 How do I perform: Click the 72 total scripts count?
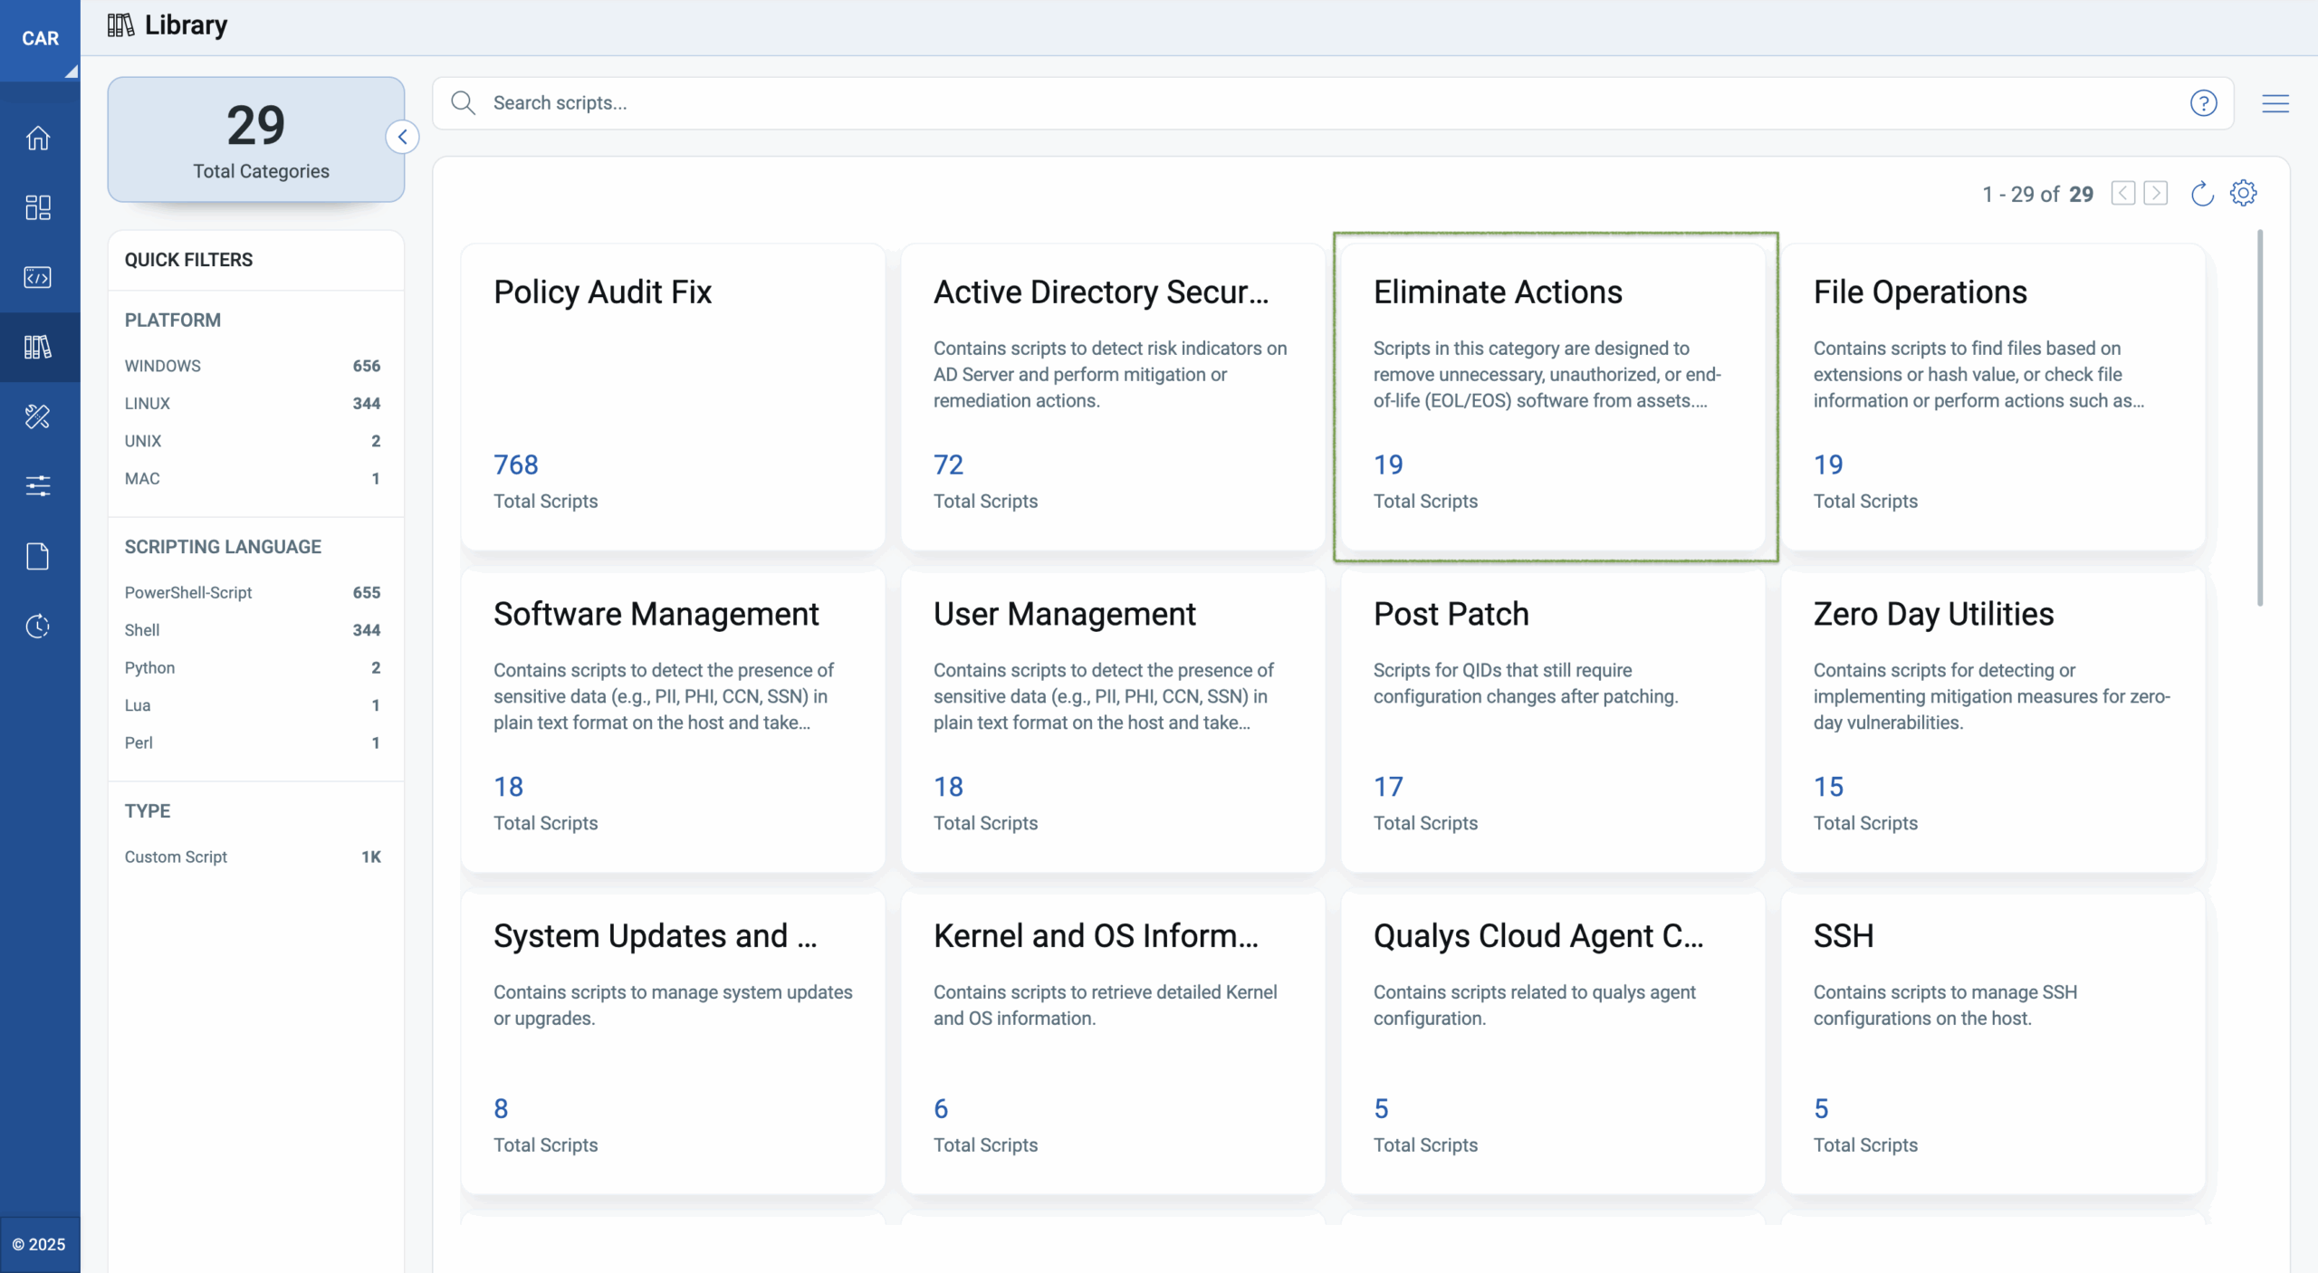[948, 464]
